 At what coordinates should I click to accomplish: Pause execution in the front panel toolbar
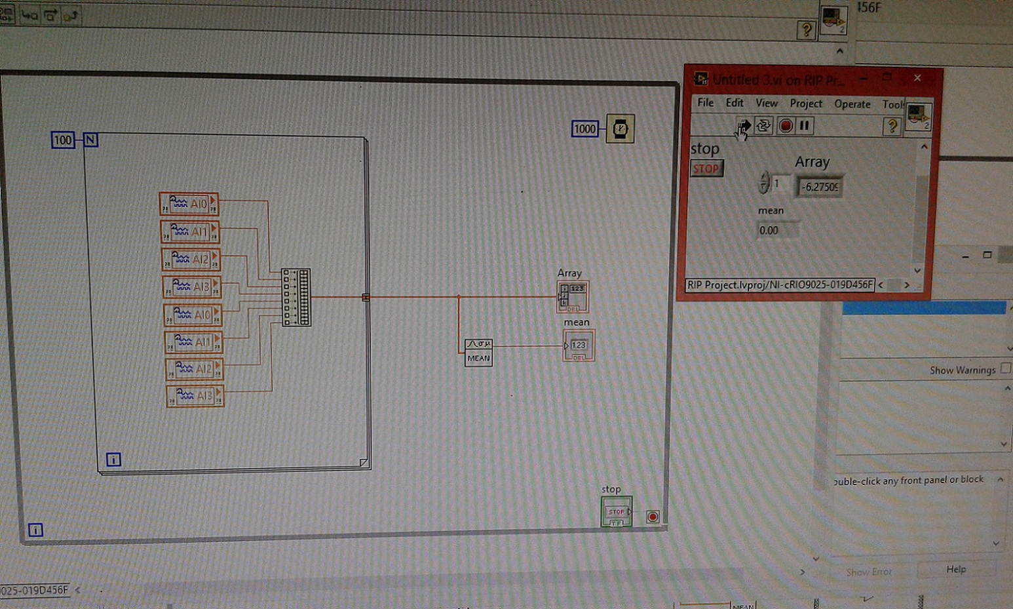pyautogui.click(x=805, y=125)
